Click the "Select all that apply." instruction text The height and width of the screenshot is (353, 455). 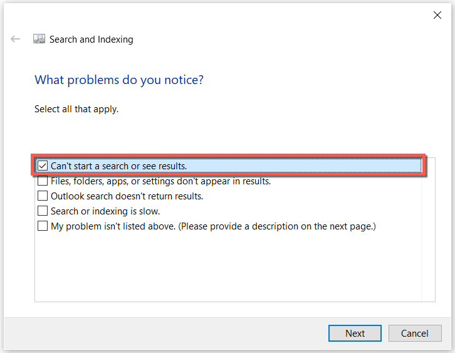pos(76,109)
